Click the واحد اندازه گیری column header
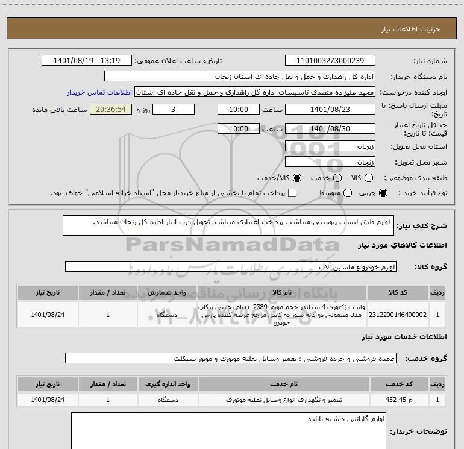The height and width of the screenshot is (449, 464). (168, 384)
